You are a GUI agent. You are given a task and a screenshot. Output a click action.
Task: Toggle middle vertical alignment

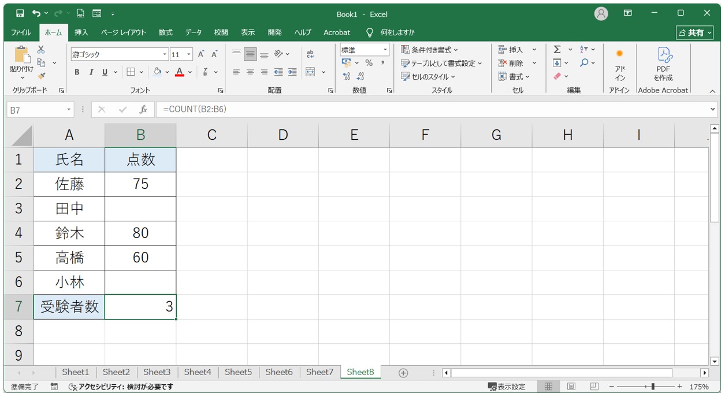pos(250,54)
